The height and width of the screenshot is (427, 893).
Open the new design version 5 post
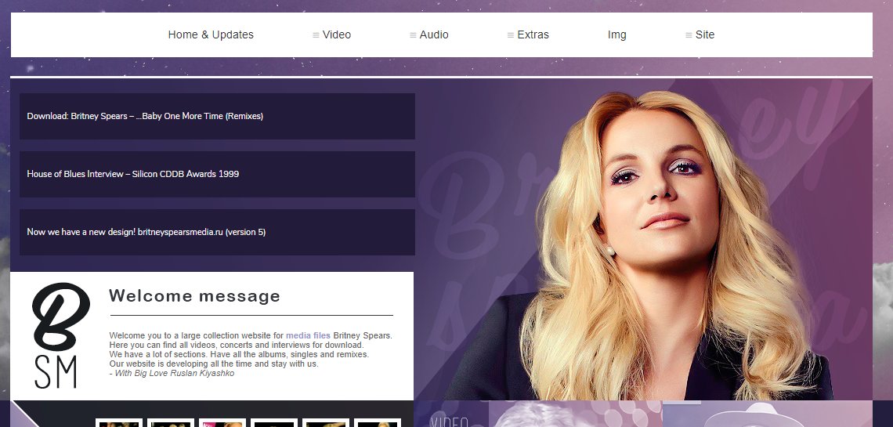click(217, 232)
